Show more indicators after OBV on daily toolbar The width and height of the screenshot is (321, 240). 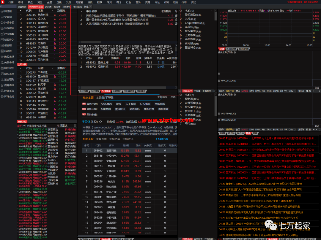[295, 91]
